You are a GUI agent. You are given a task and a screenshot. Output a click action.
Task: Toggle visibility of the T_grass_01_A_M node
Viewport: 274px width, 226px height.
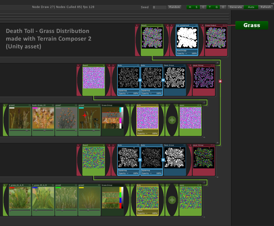point(29,185)
